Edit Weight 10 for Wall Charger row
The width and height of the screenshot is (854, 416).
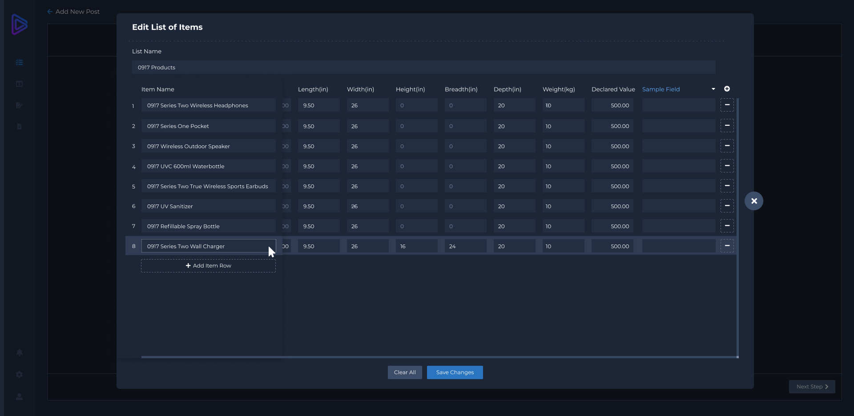[x=563, y=246]
